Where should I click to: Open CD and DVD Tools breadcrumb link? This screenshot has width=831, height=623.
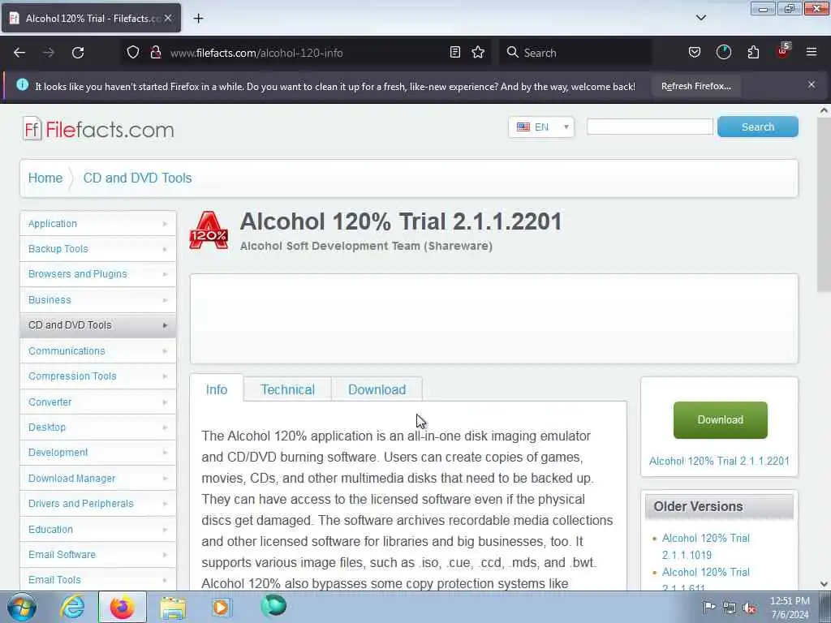(137, 178)
